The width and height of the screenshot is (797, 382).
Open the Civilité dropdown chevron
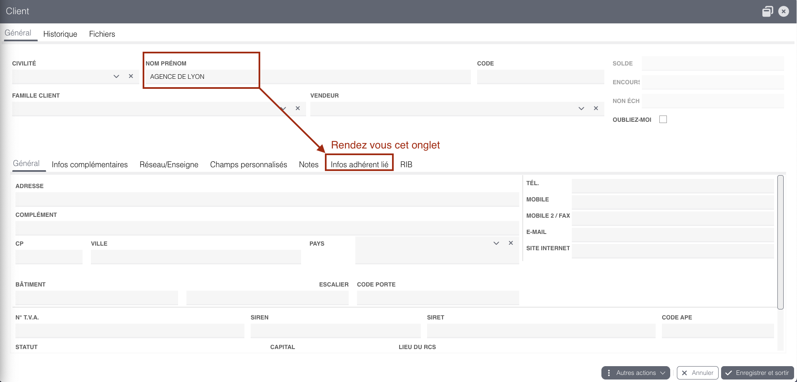(116, 76)
